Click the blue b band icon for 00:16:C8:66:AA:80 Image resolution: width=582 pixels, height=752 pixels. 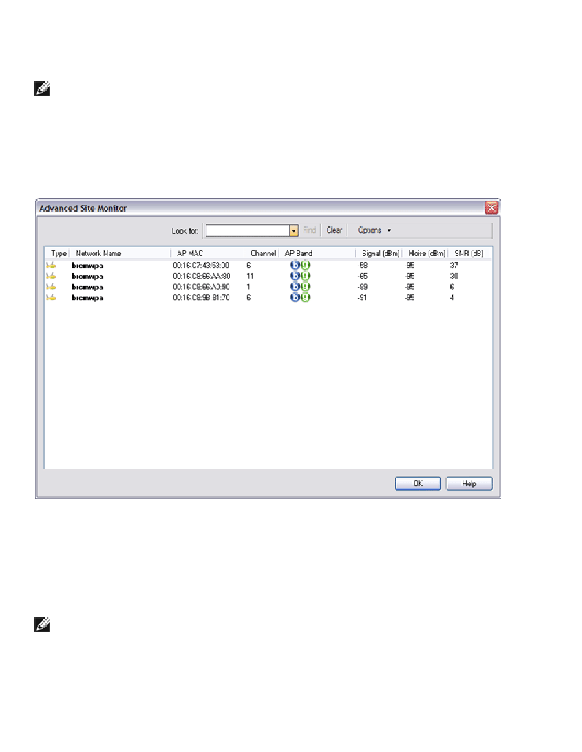[x=295, y=276]
